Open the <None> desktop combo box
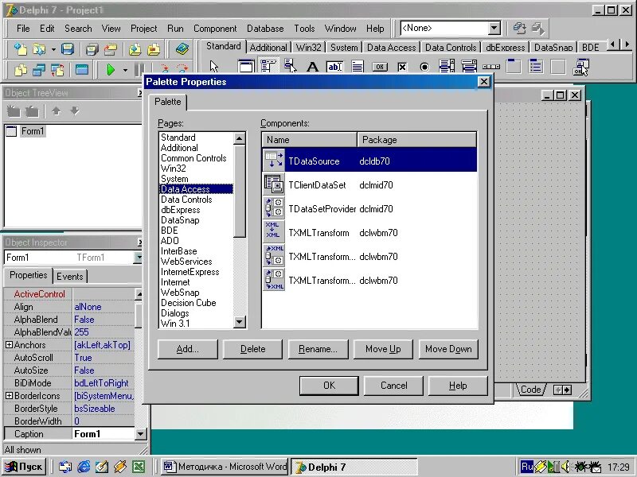Screen dimensions: 637x477 coord(494,29)
